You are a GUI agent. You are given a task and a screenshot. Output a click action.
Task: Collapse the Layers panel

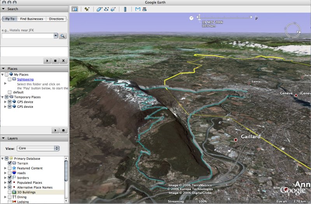coord(3,138)
